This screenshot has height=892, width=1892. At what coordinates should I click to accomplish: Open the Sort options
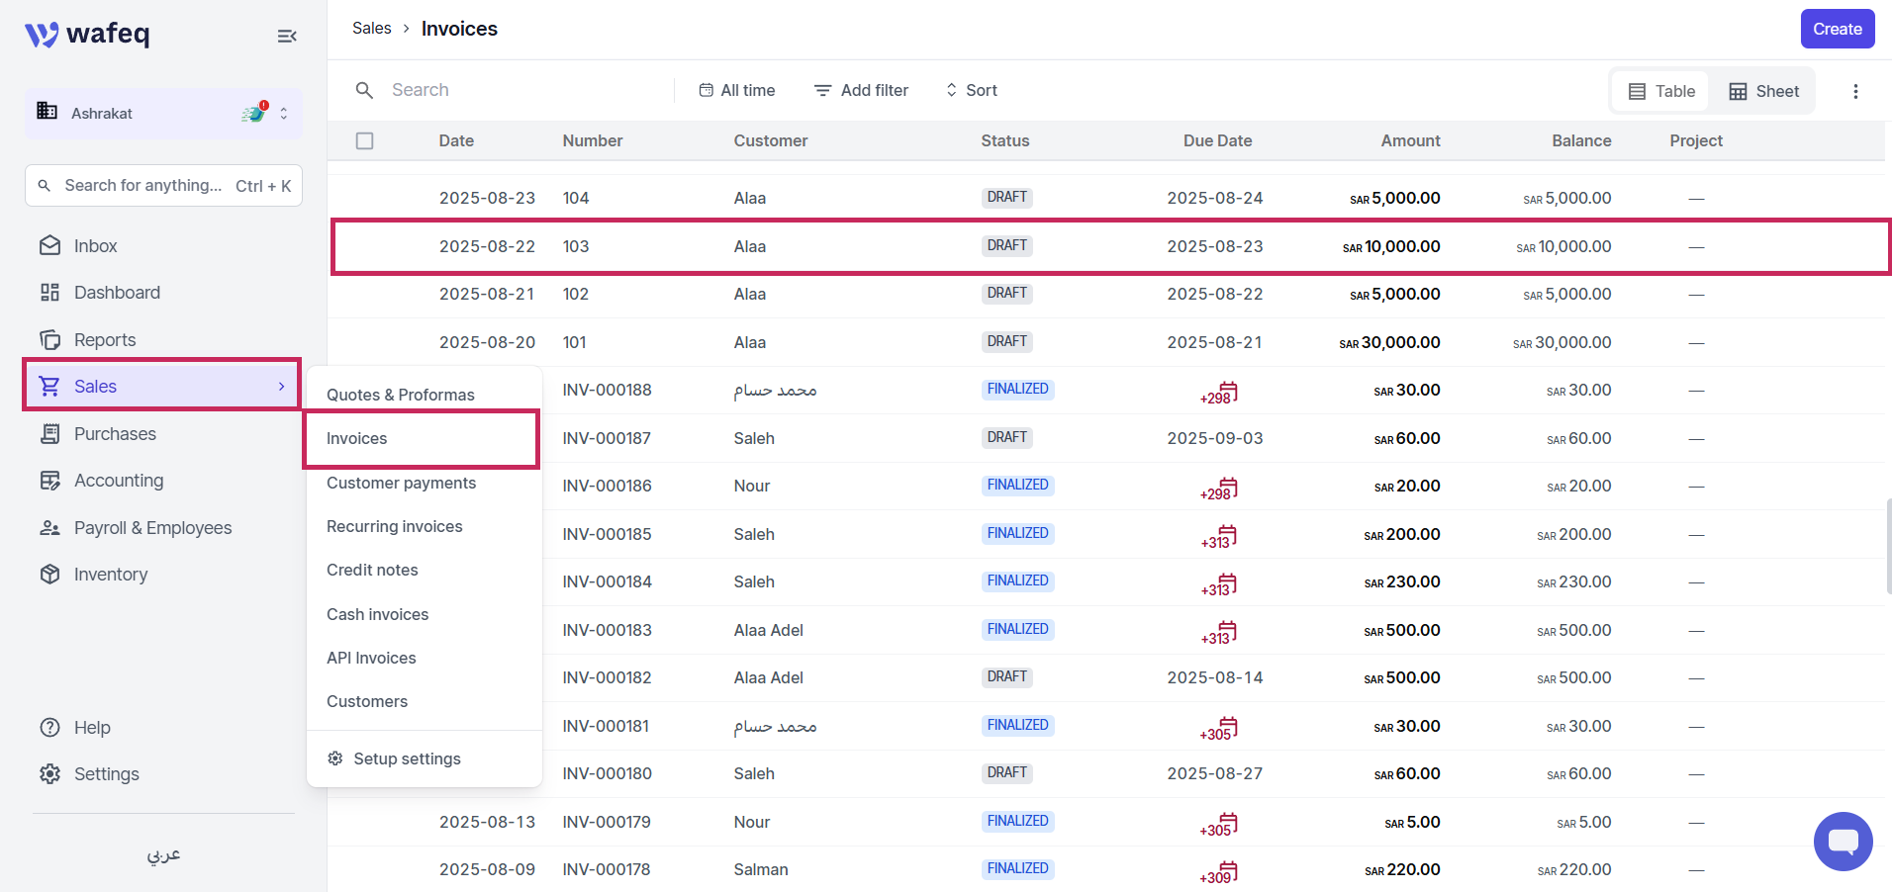[x=972, y=91]
